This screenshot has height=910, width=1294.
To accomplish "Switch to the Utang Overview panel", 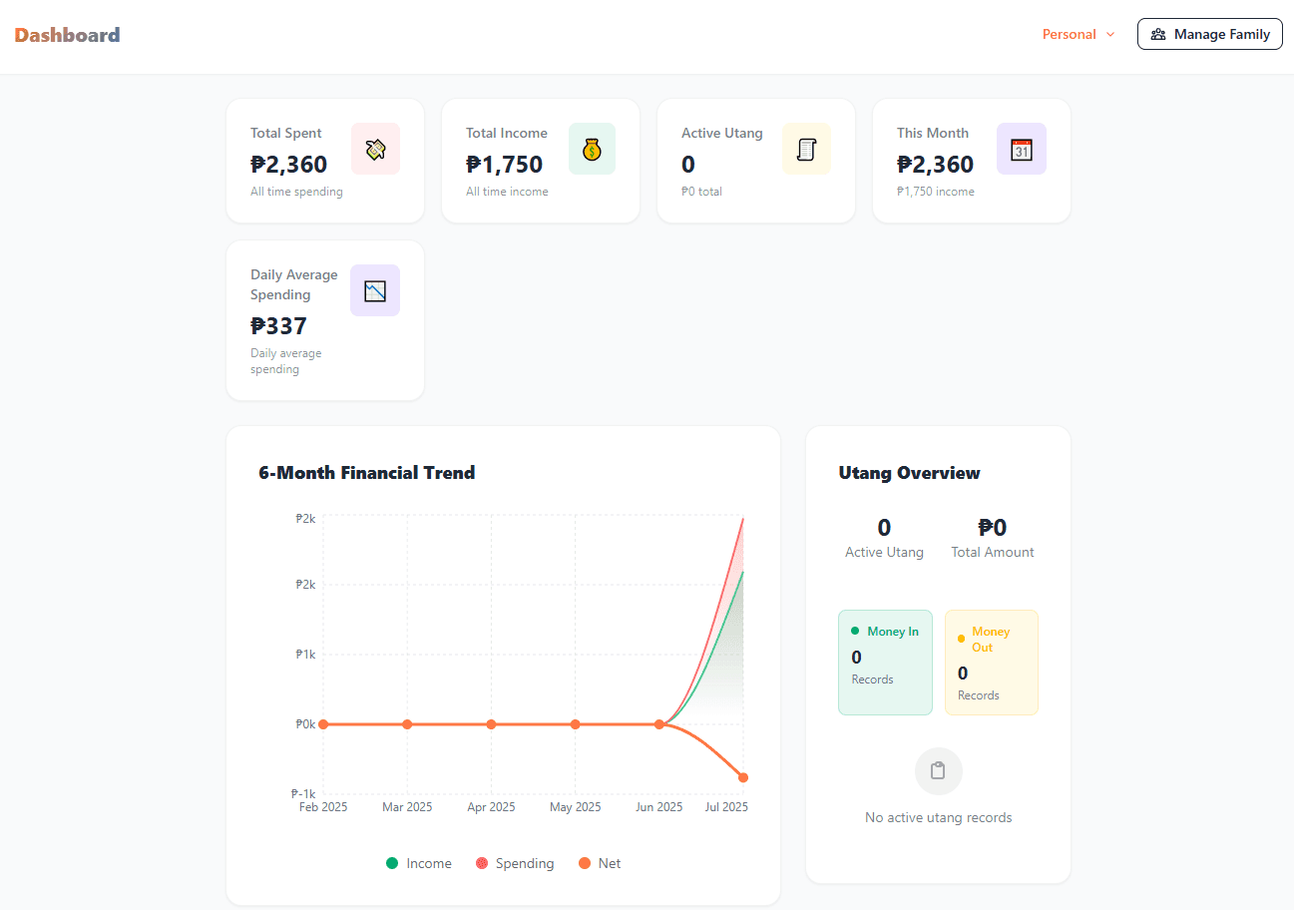I will coord(909,473).
